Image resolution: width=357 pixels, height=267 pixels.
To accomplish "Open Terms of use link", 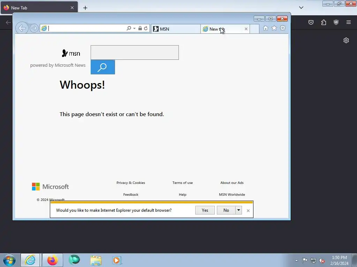I will (x=183, y=183).
